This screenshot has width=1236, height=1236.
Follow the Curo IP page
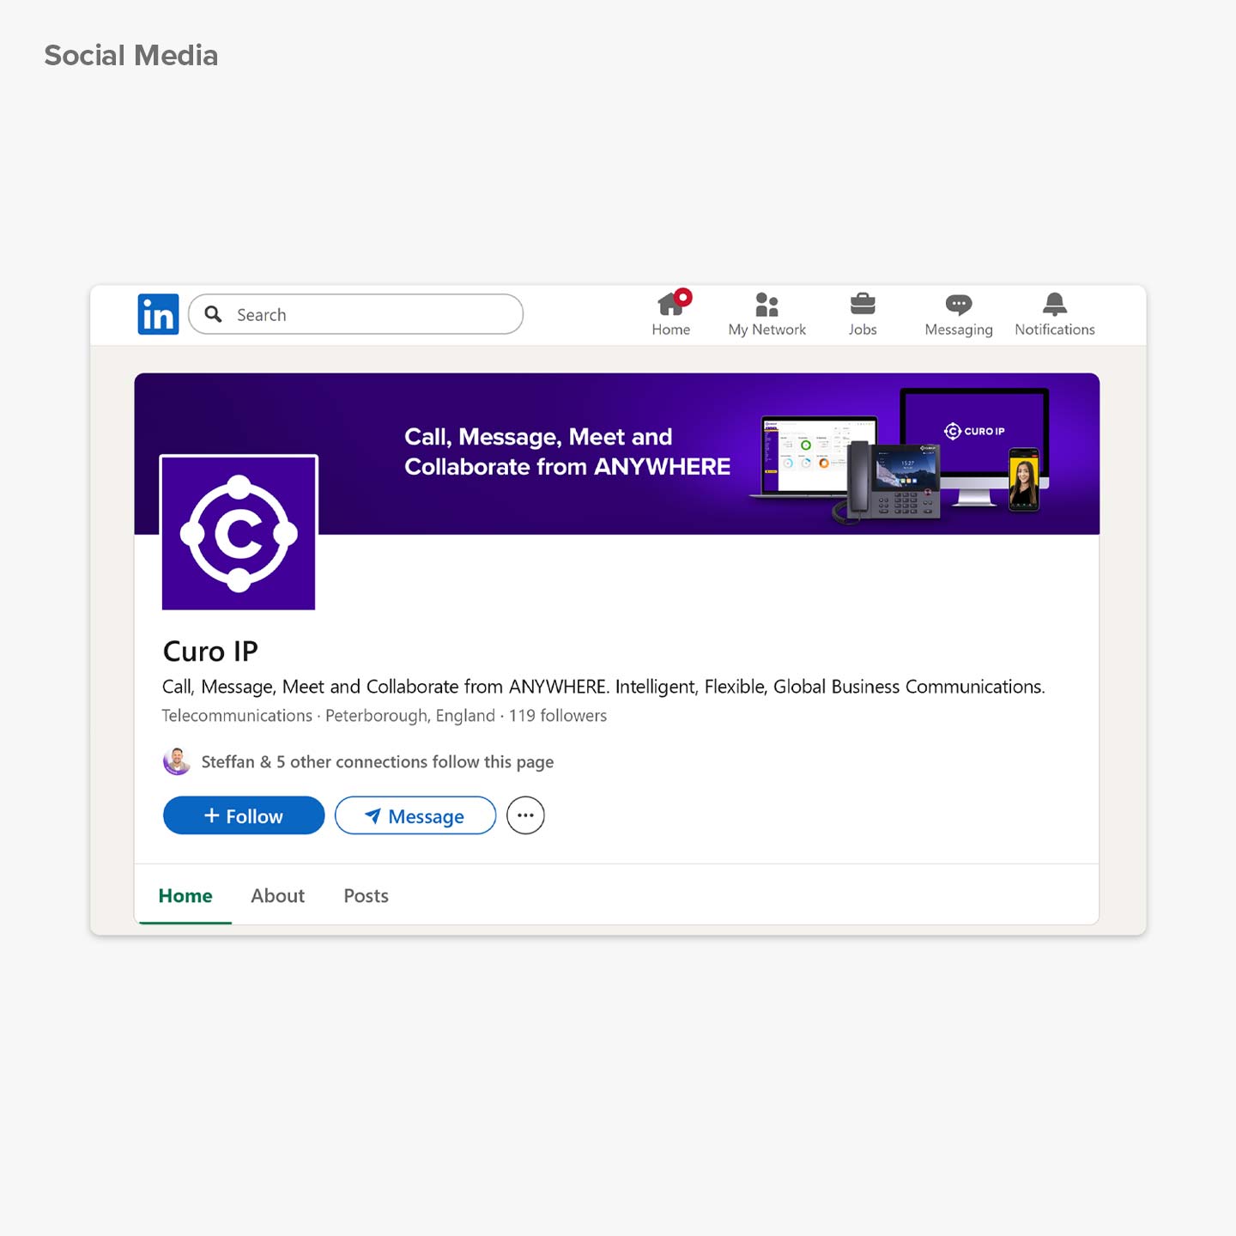[x=244, y=815]
